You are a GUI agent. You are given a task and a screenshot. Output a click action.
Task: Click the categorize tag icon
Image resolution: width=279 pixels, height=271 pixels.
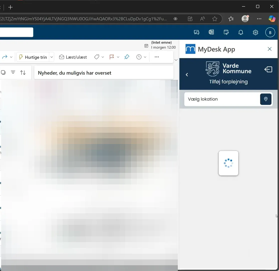97,57
